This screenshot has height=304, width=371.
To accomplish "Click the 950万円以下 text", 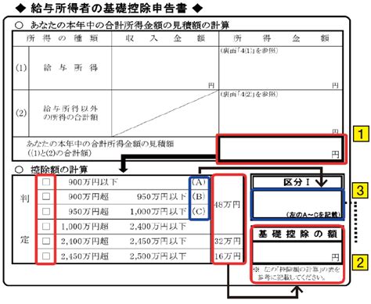I will pyautogui.click(x=162, y=197).
